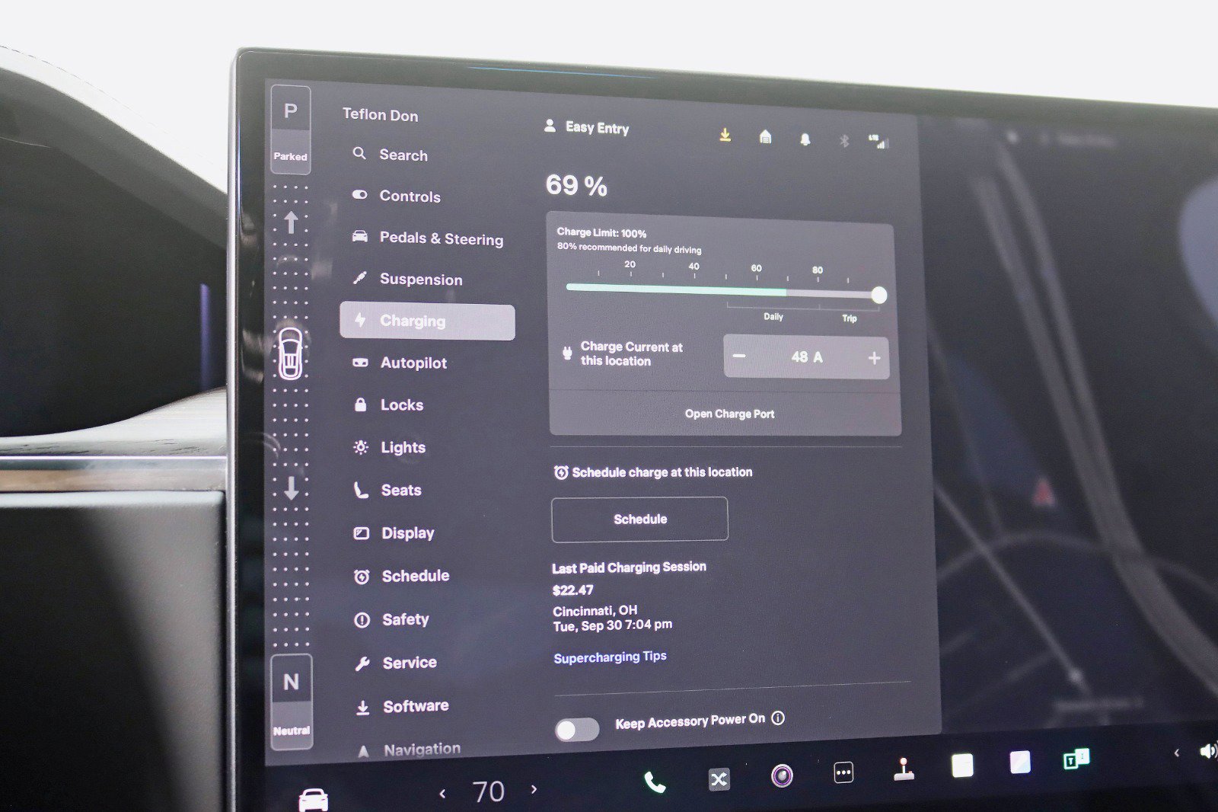Image resolution: width=1218 pixels, height=812 pixels.
Task: Tap the Open Charge Port button
Action: tap(729, 414)
